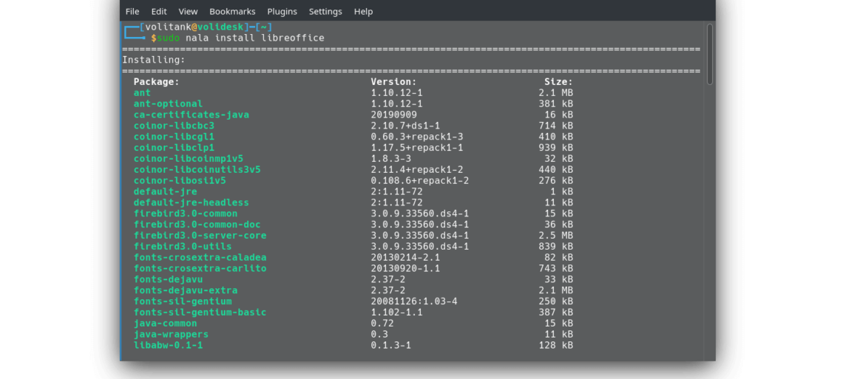This screenshot has width=854, height=379.
Task: Open the File menu
Action: 132,12
